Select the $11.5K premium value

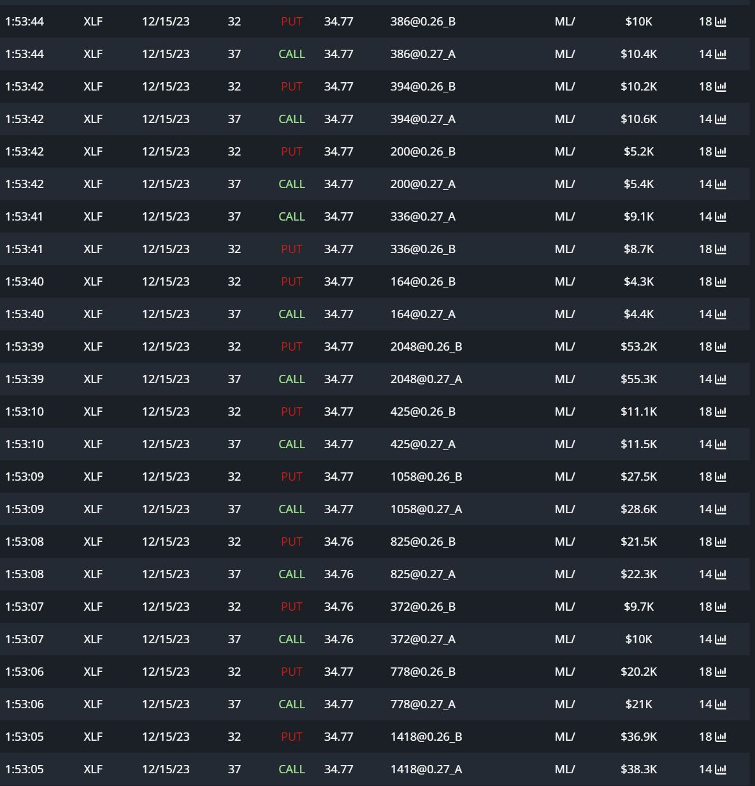pos(639,444)
